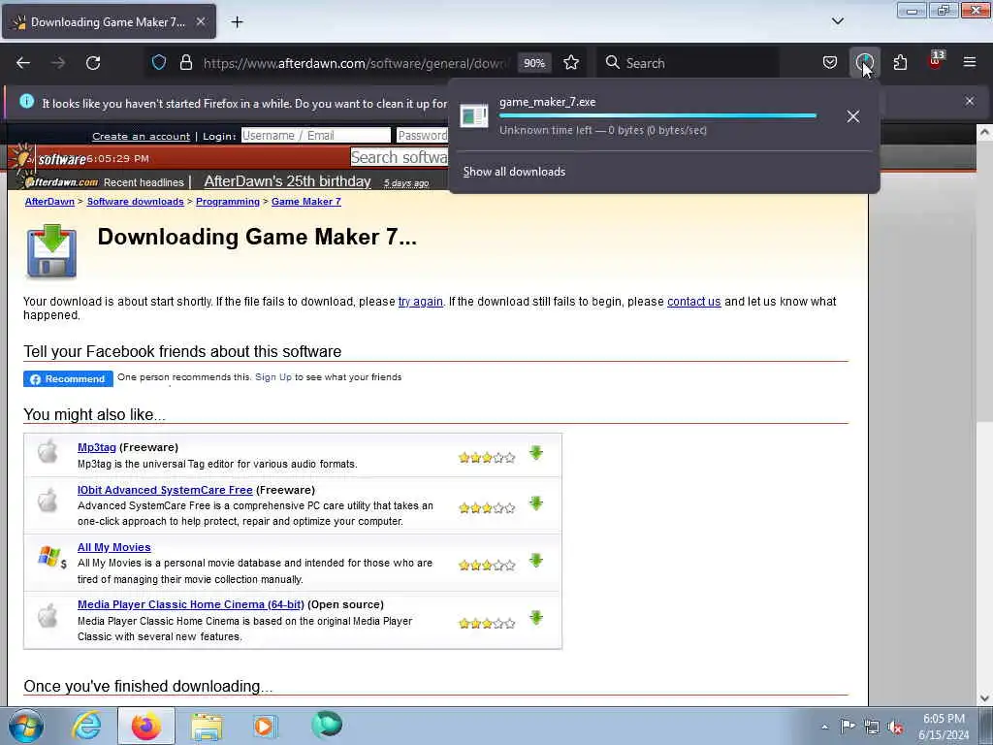Image resolution: width=993 pixels, height=745 pixels.
Task: Switch to Firefox in taskbar
Action: coord(146,726)
